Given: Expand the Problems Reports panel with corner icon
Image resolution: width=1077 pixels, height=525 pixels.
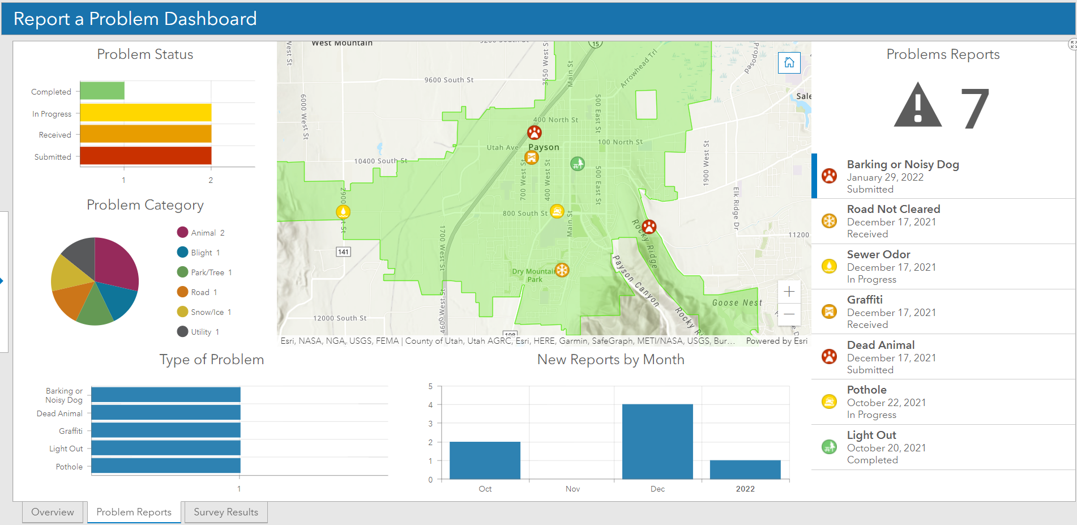Looking at the screenshot, I should pos(1072,44).
